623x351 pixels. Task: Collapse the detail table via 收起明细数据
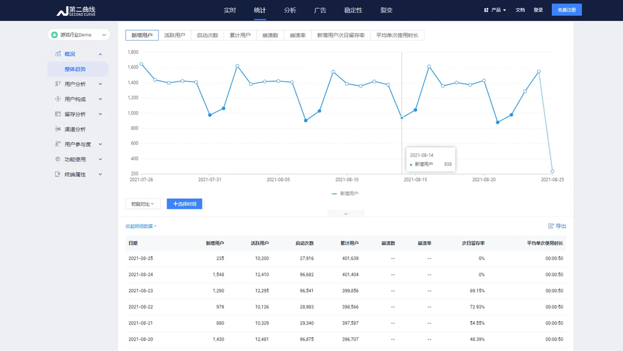tap(141, 226)
